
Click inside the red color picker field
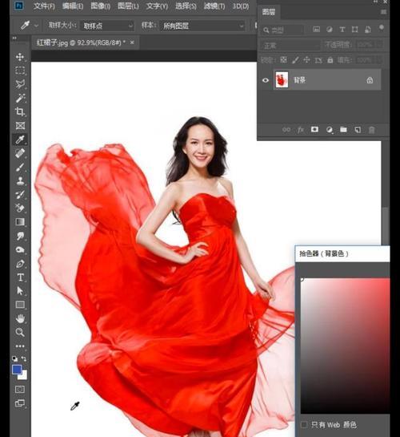tap(346, 346)
